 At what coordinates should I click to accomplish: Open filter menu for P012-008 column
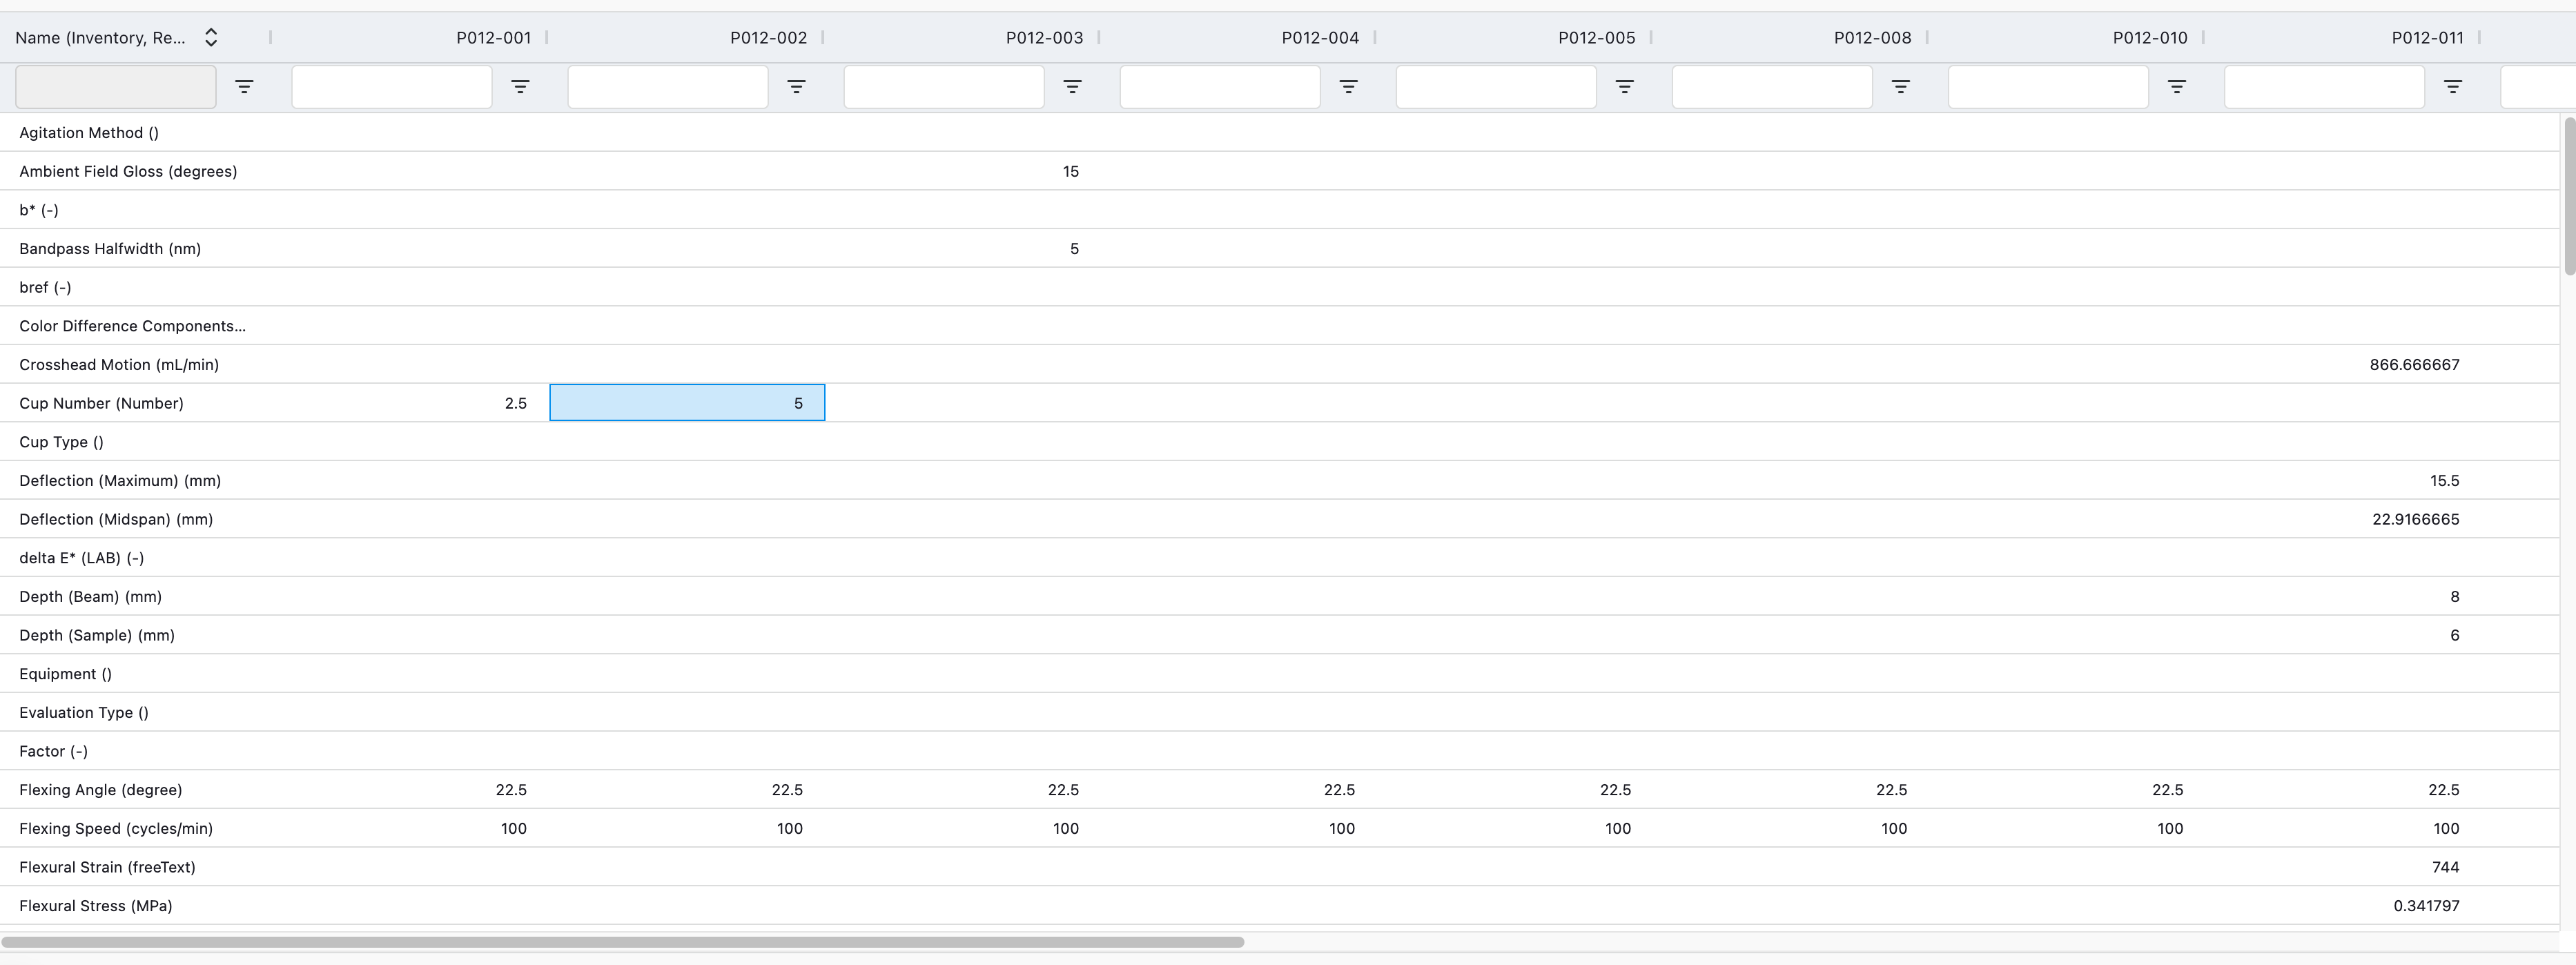tap(1900, 87)
